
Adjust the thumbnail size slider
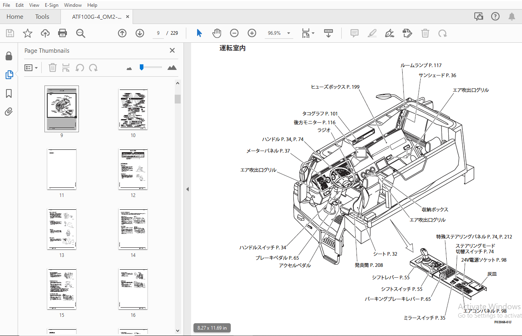tap(141, 67)
